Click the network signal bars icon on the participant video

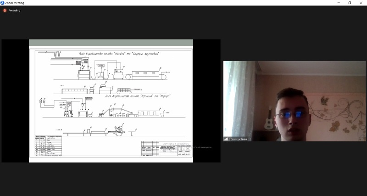[226, 139]
